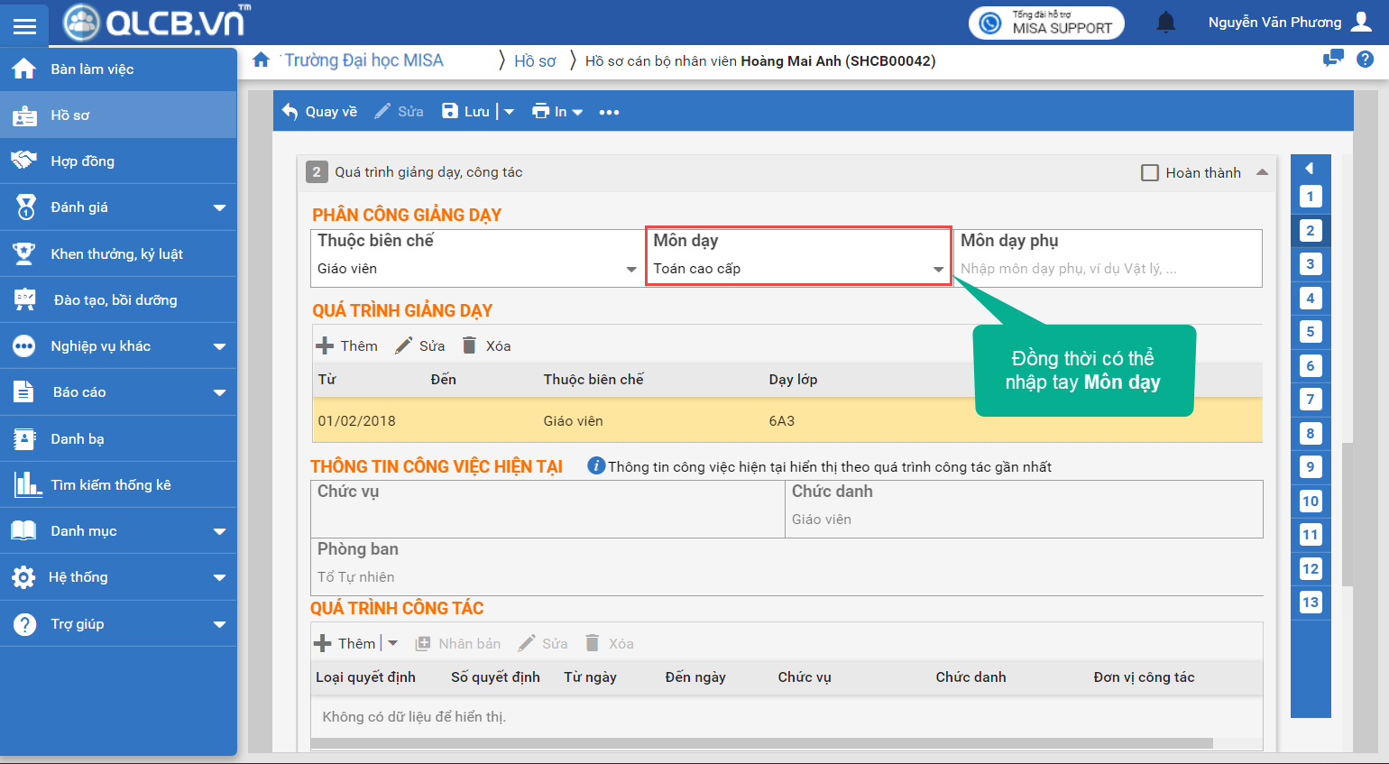Open the feedback chat icon

pos(1332,60)
